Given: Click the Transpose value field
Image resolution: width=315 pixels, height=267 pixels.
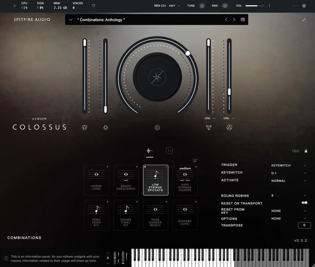Looking at the screenshot, I should (x=304, y=225).
